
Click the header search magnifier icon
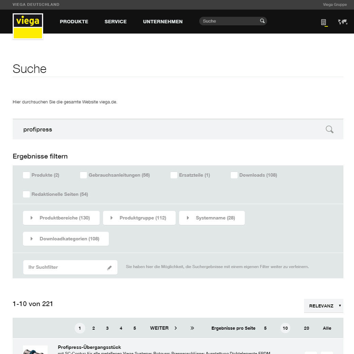click(x=262, y=21)
